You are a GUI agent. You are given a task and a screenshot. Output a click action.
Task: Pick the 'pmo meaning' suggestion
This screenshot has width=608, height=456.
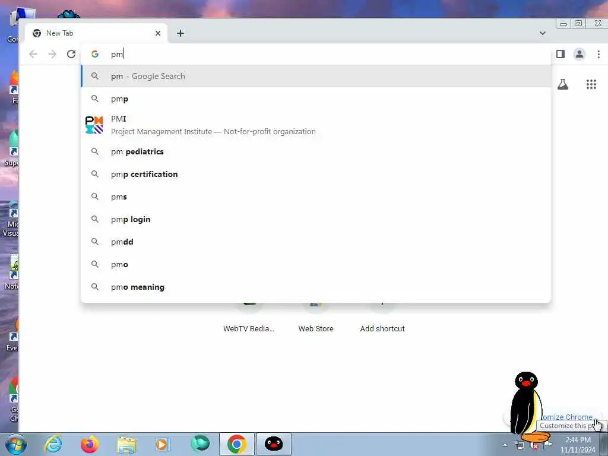click(316, 287)
